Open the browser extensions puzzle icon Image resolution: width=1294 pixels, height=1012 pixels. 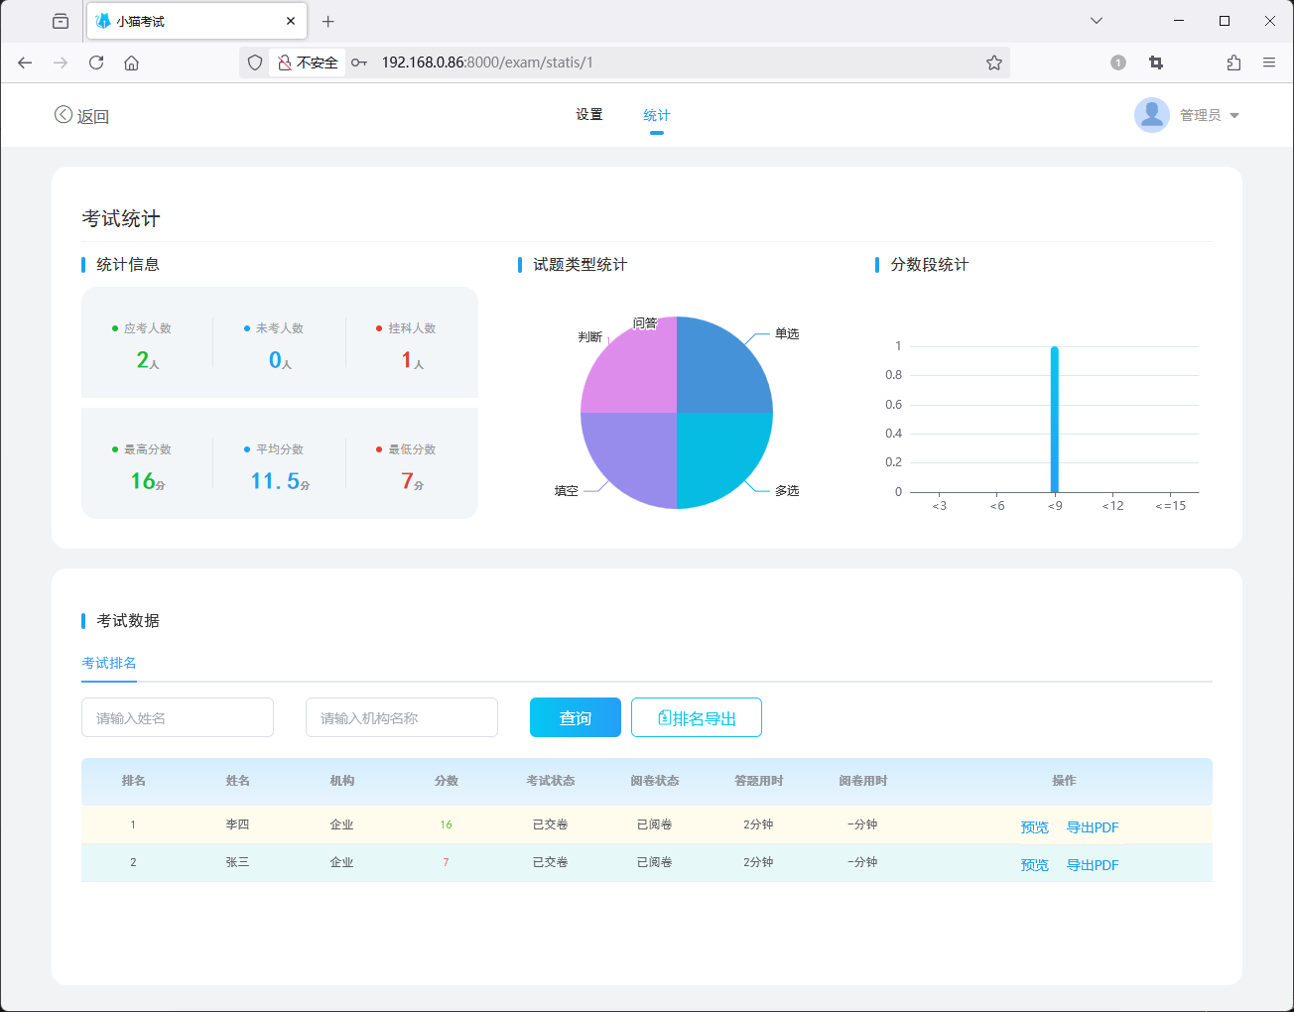1233,63
